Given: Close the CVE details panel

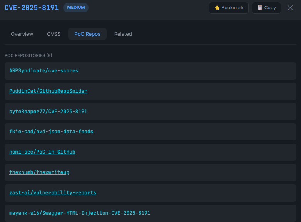Looking at the screenshot, I should click(290, 8).
